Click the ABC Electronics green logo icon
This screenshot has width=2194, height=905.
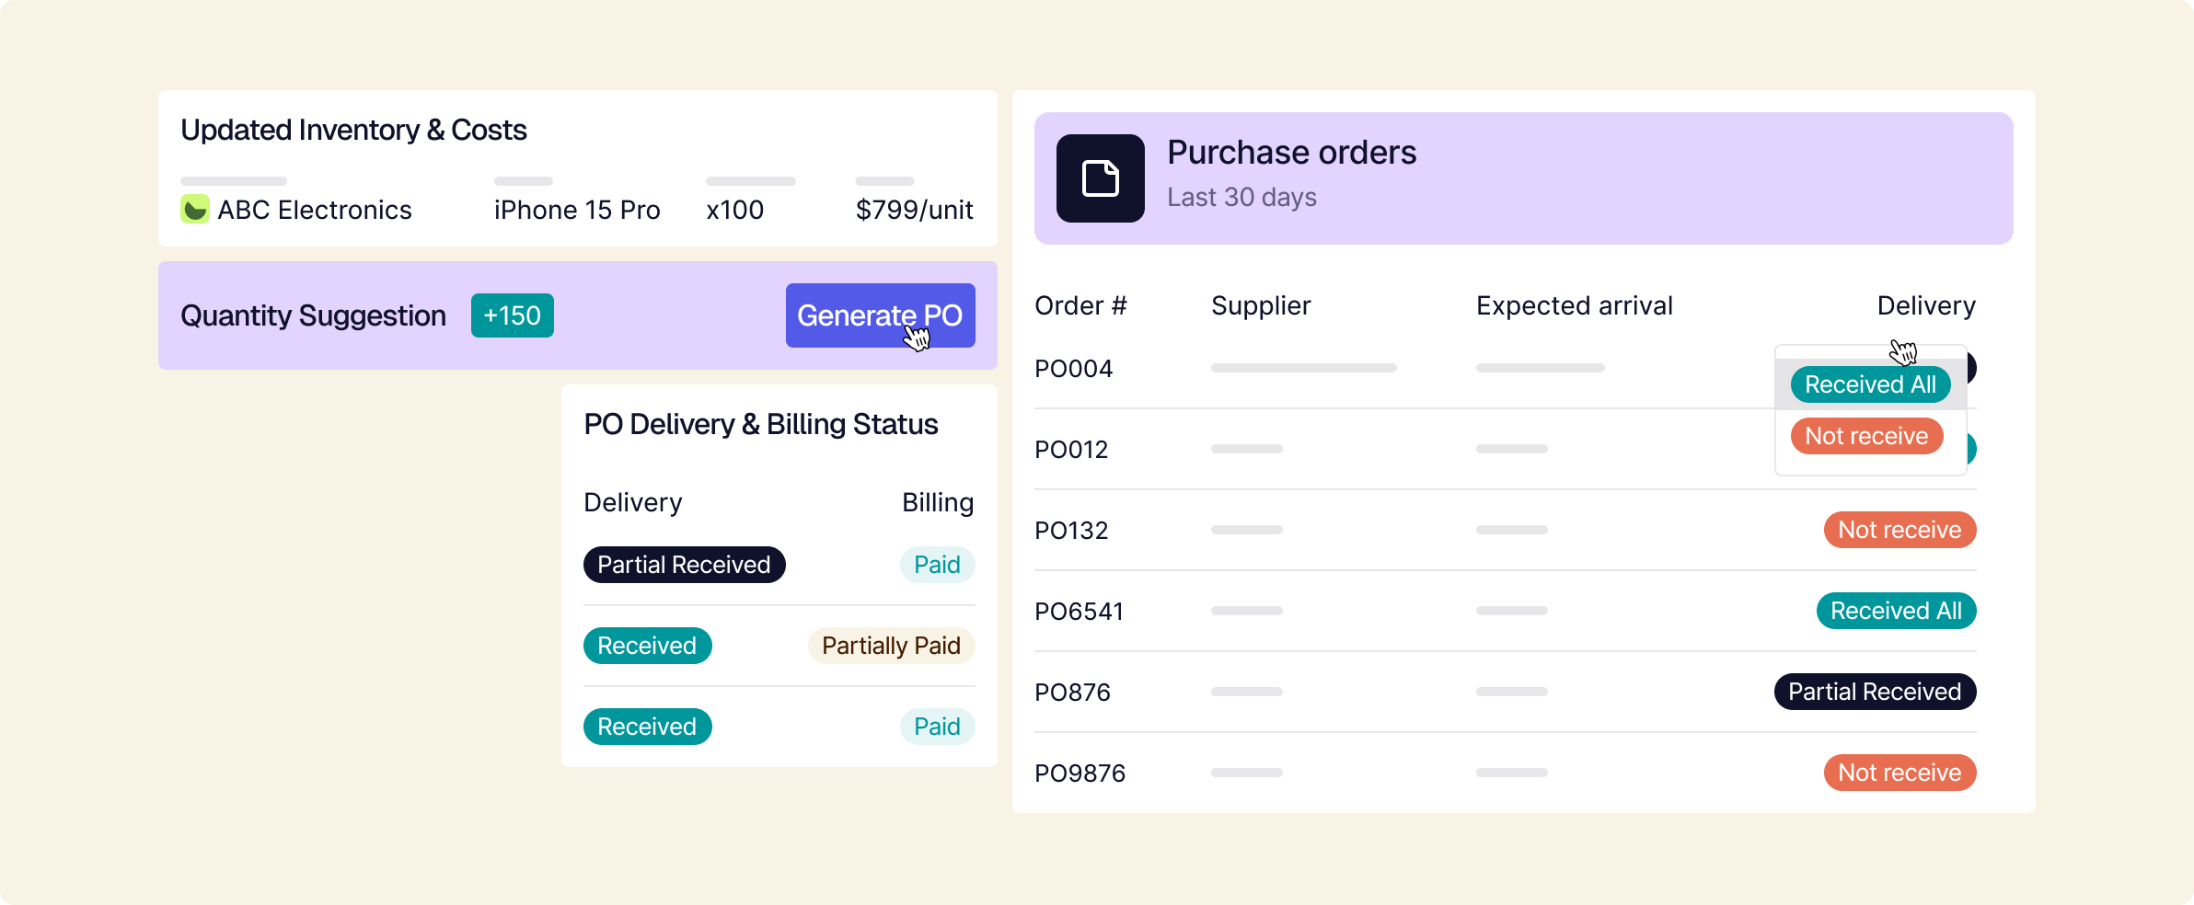[x=194, y=210]
